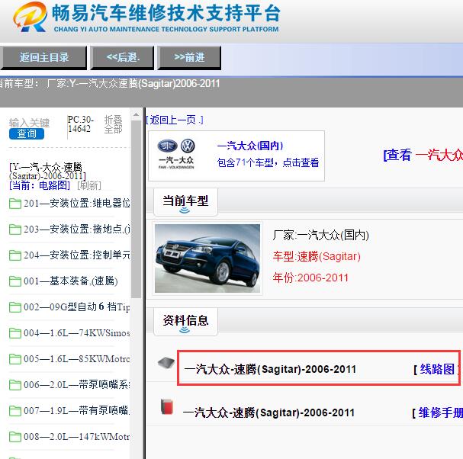This screenshot has width=463, height=459.
Task: Click the red book icon for 维修手册 row
Action: pyautogui.click(x=167, y=406)
